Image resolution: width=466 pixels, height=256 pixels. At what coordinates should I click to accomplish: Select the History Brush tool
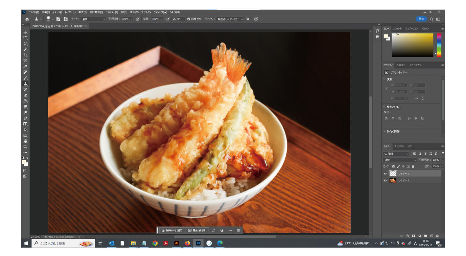click(25, 89)
